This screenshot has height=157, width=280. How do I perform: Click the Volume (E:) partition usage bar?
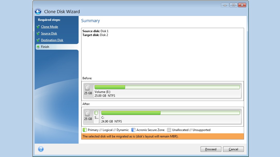click(167, 87)
